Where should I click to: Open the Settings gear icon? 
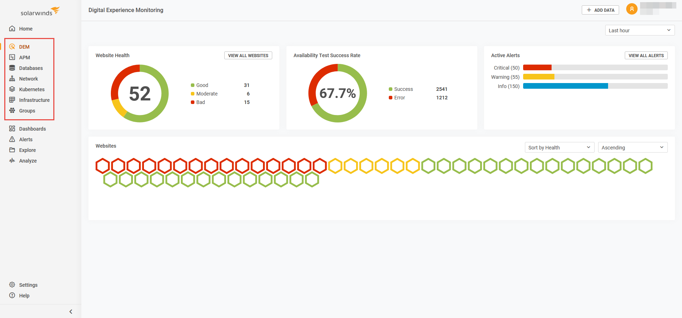(x=12, y=285)
